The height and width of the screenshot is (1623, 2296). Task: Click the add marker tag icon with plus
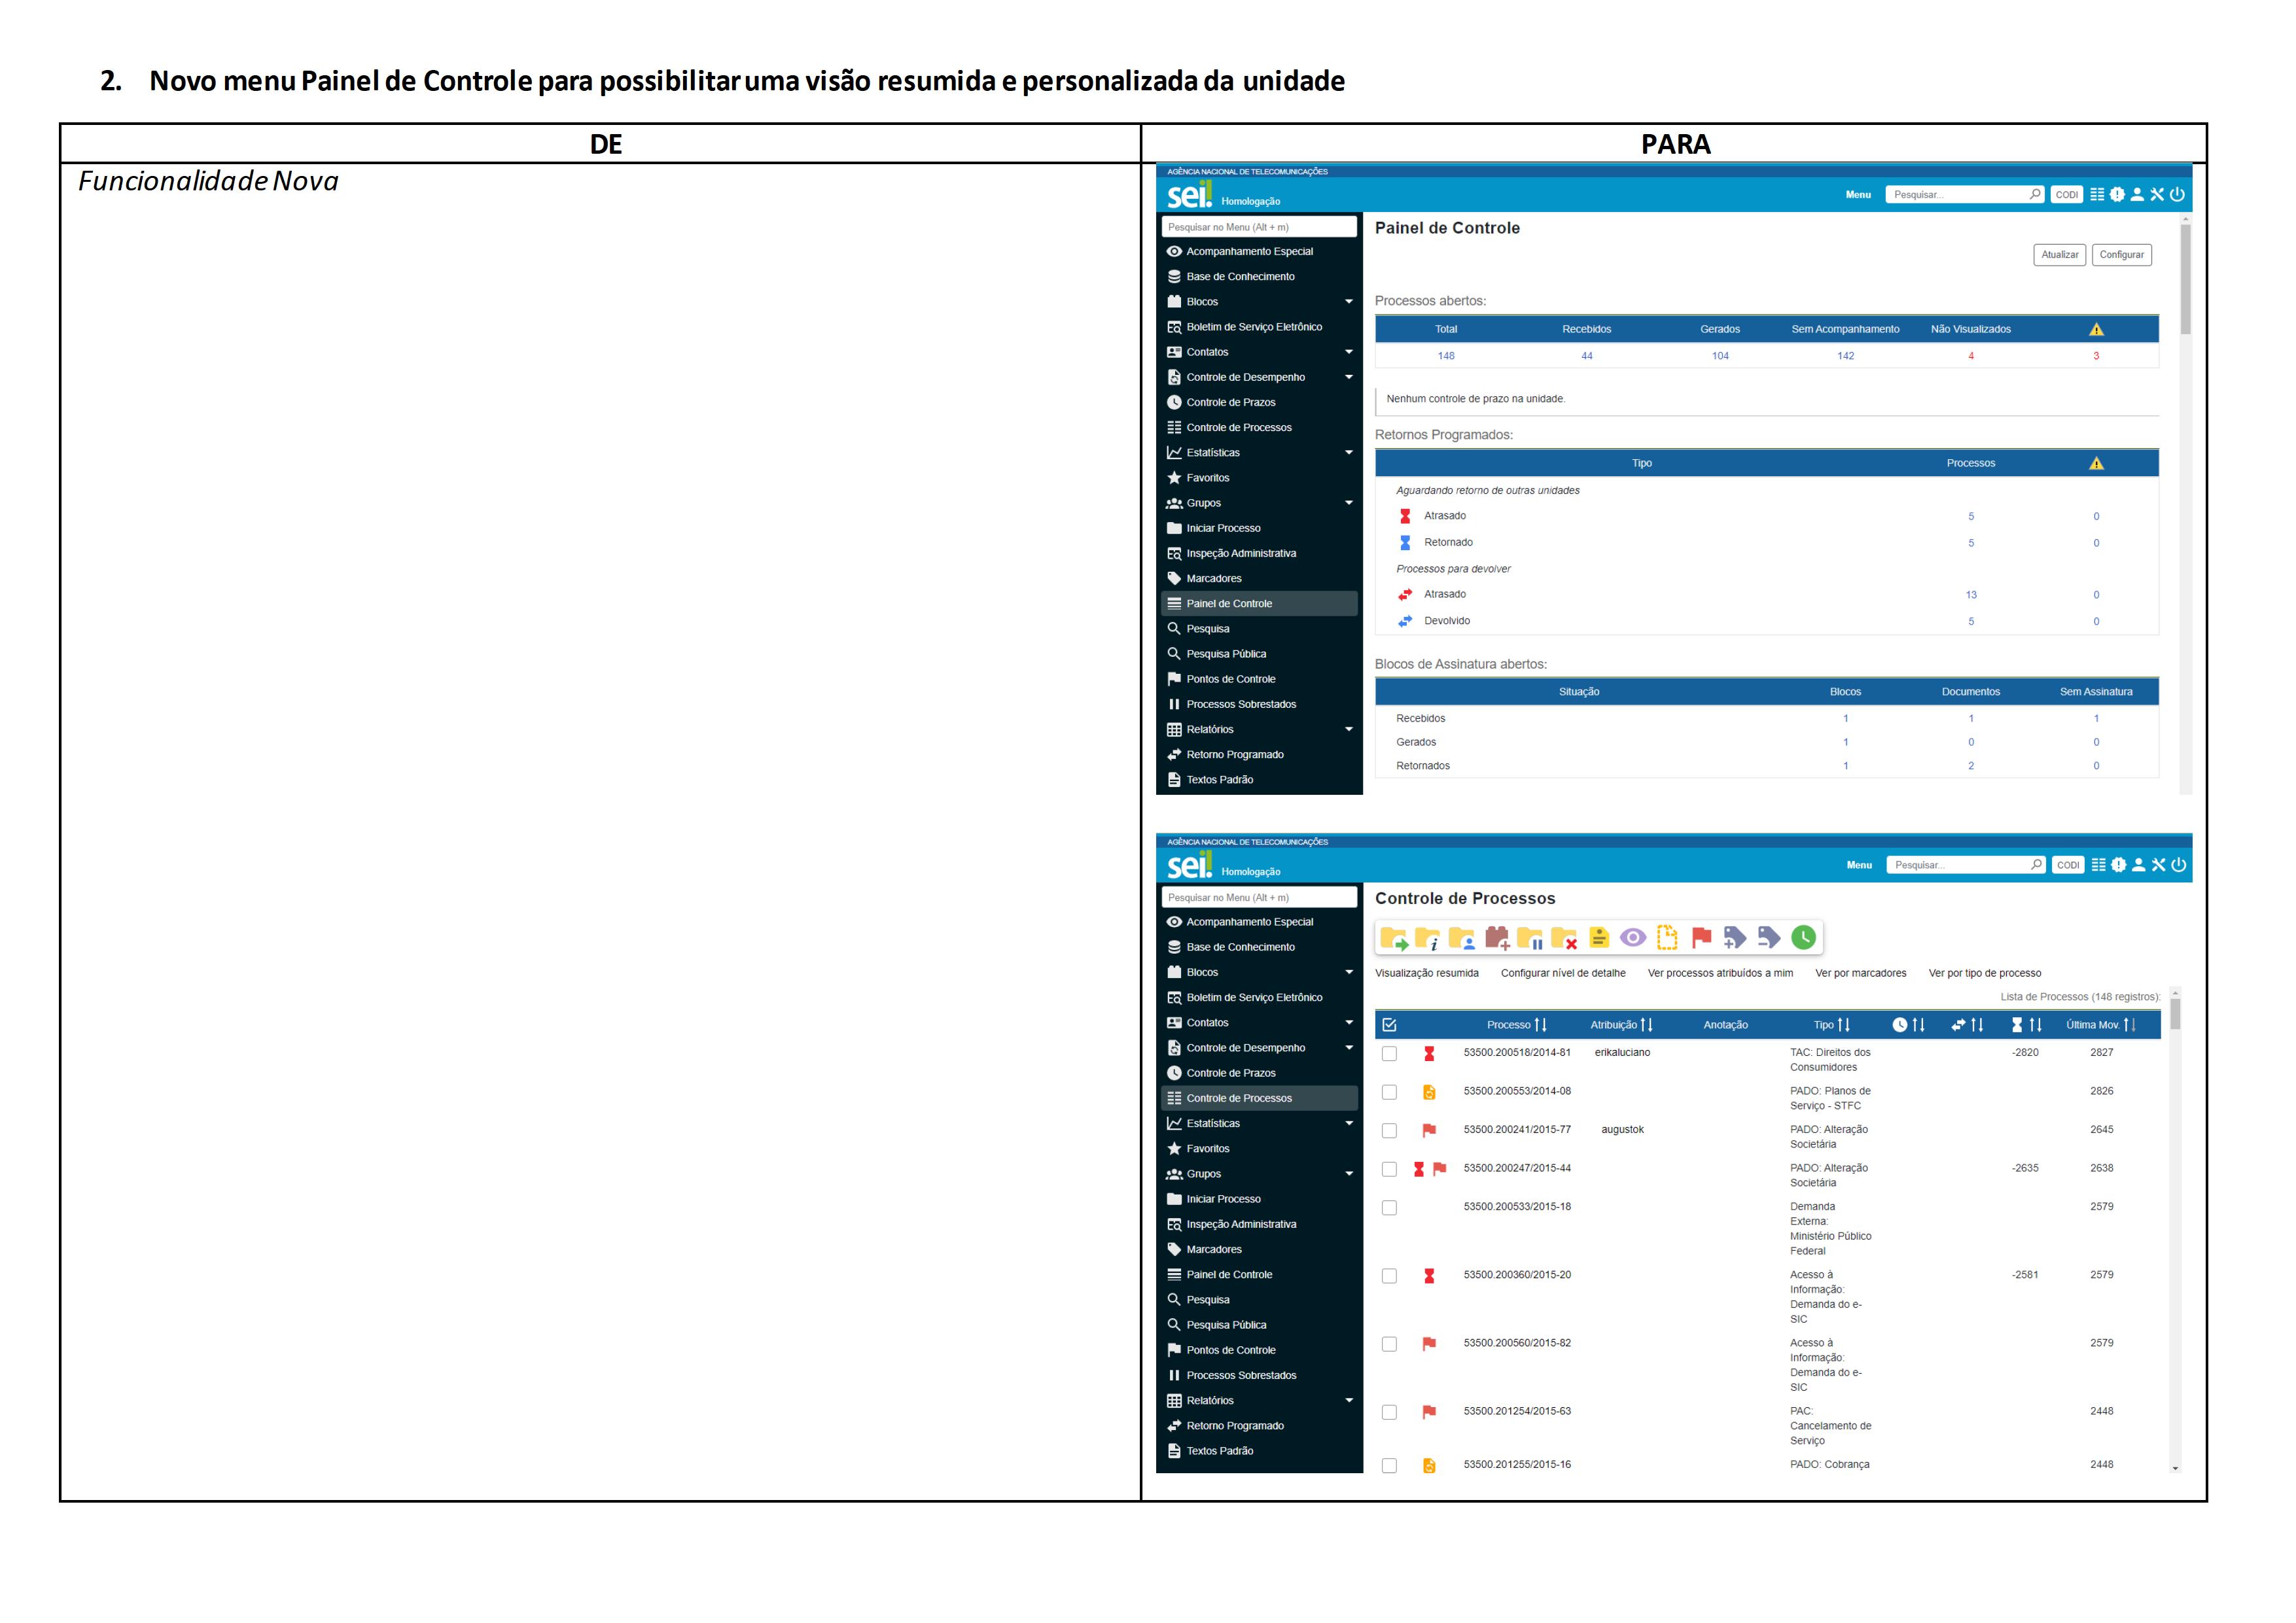pos(1735,937)
